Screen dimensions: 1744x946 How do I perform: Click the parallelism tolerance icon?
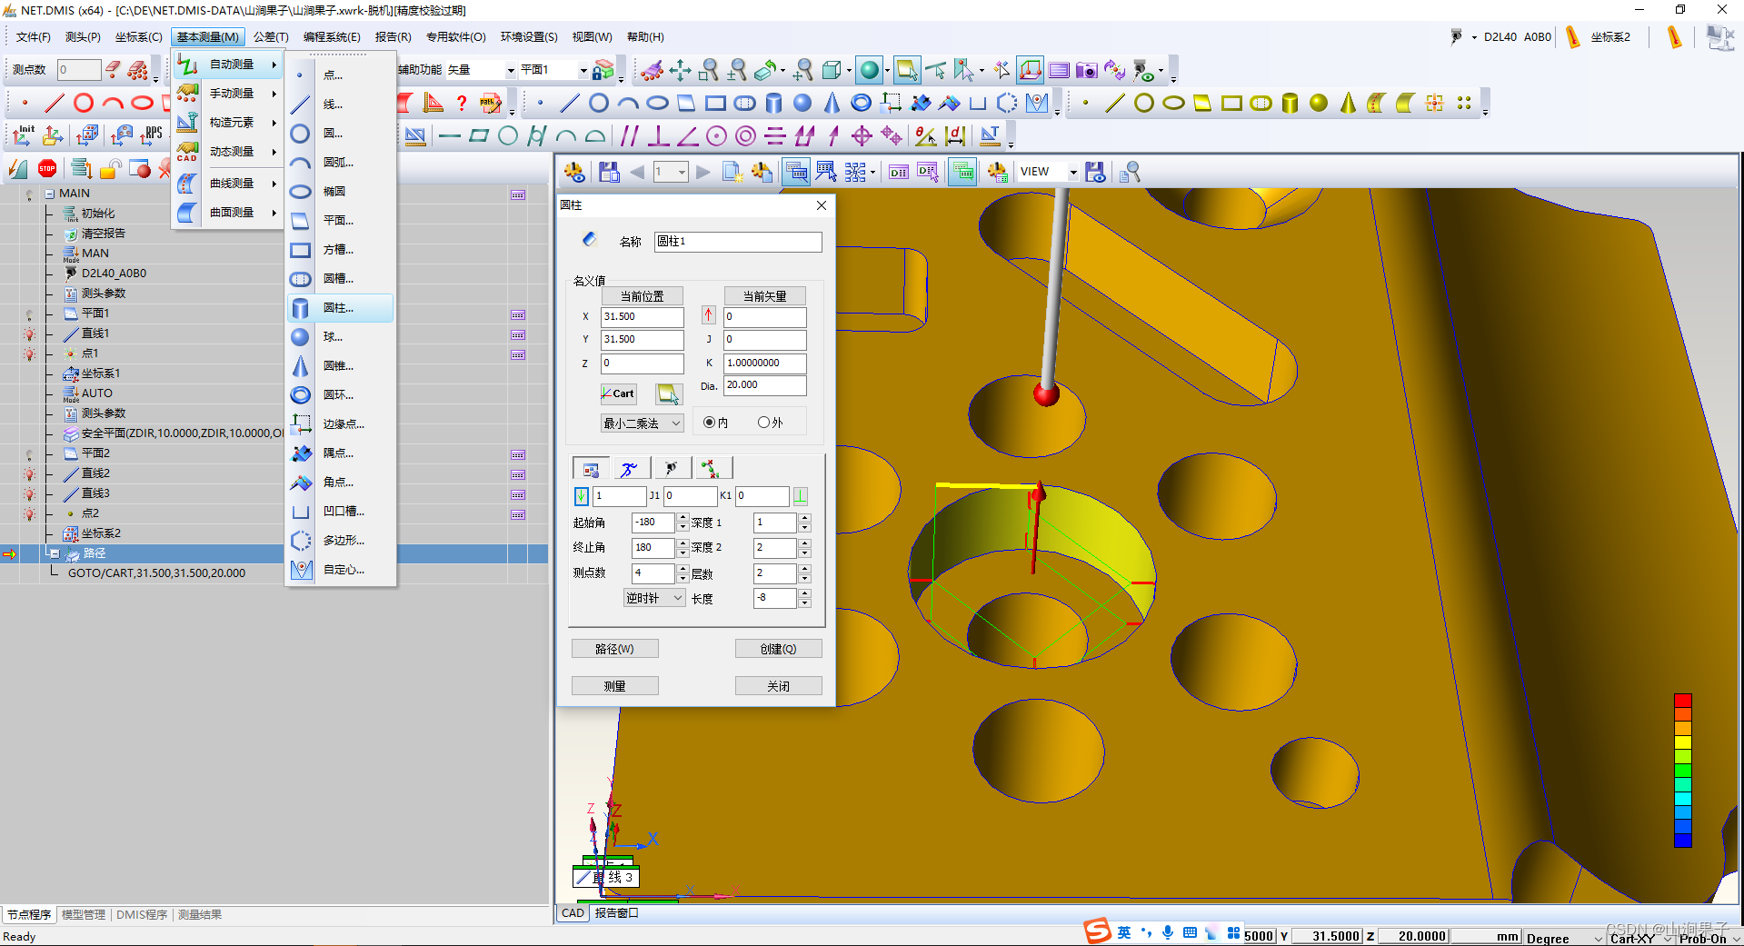click(x=628, y=136)
